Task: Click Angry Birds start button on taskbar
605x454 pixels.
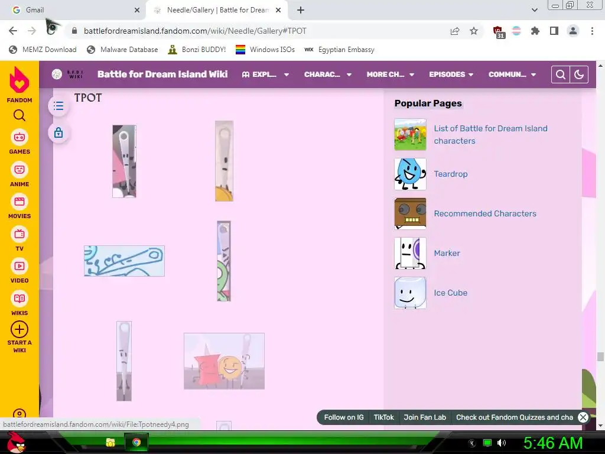Action: pos(17,442)
